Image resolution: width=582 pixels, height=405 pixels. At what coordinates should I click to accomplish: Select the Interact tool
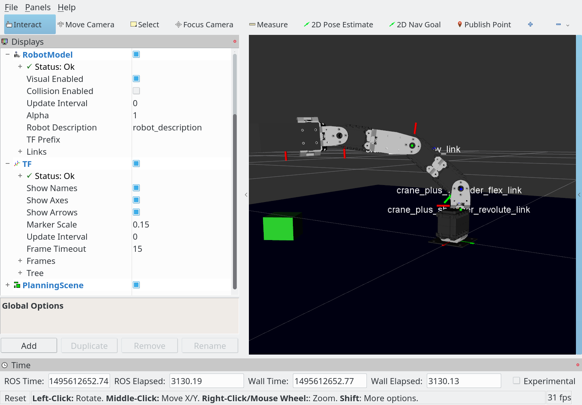30,25
